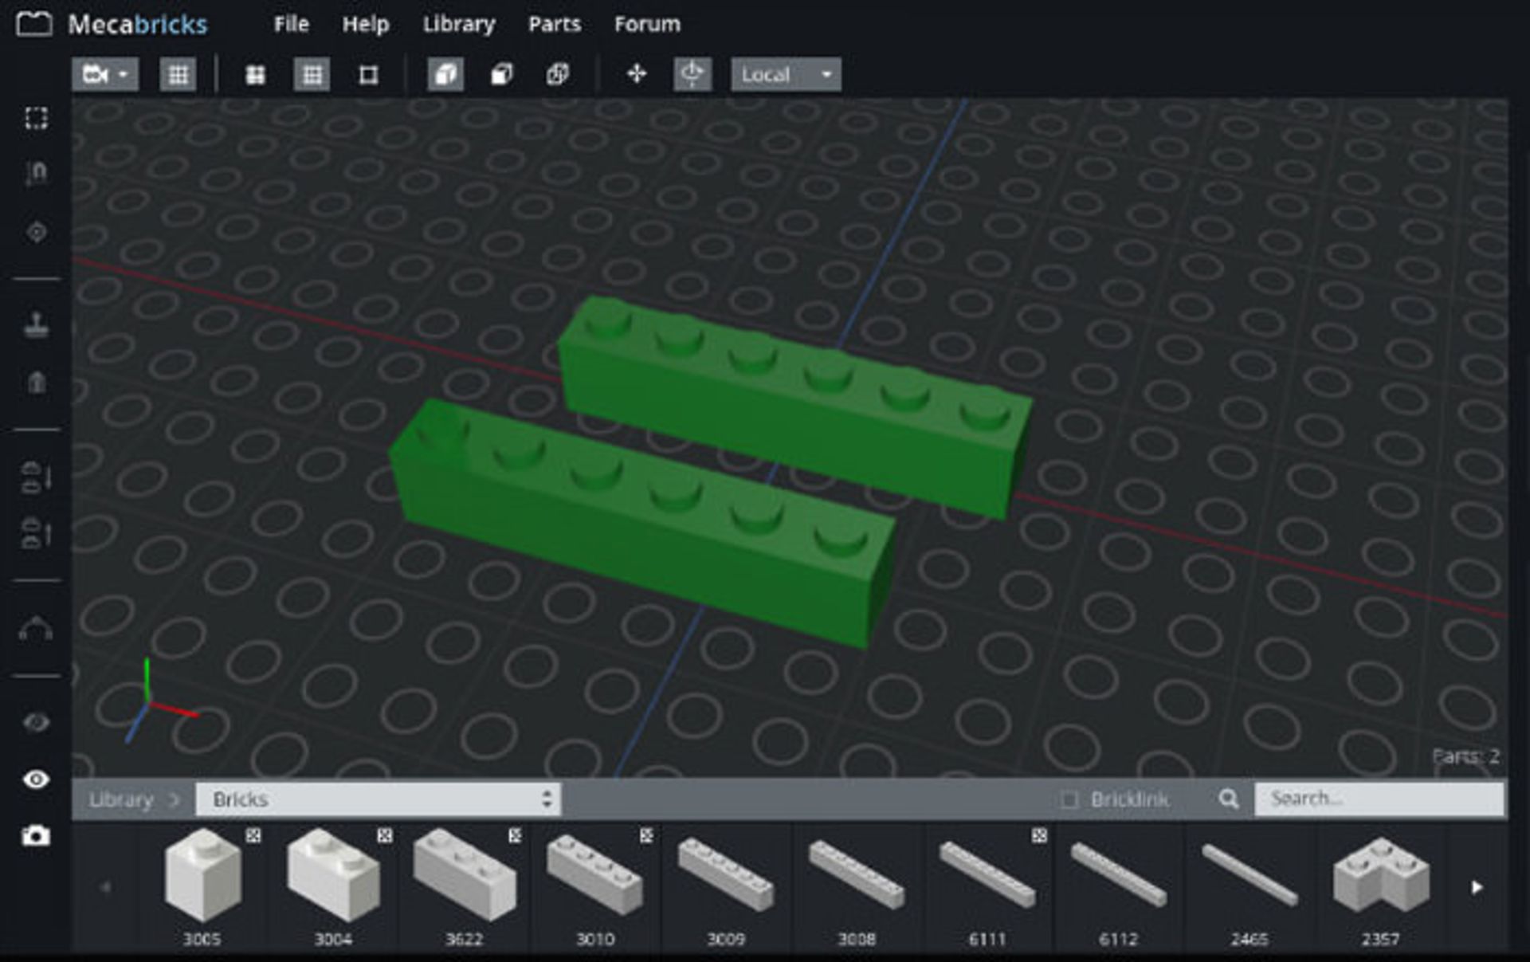The image size is (1530, 962).
Task: Select the solid shading view mode
Action: (445, 73)
